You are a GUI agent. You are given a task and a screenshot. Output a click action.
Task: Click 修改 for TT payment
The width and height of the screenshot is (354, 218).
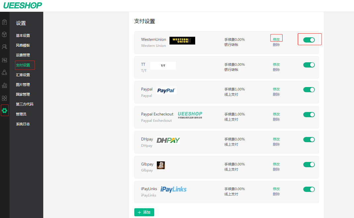276,64
